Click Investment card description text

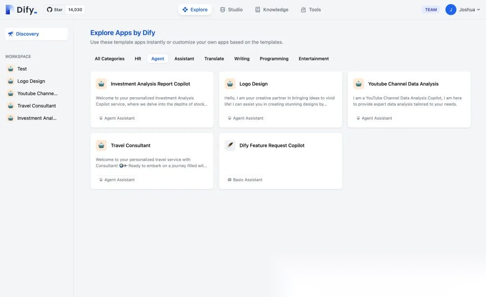[152, 101]
